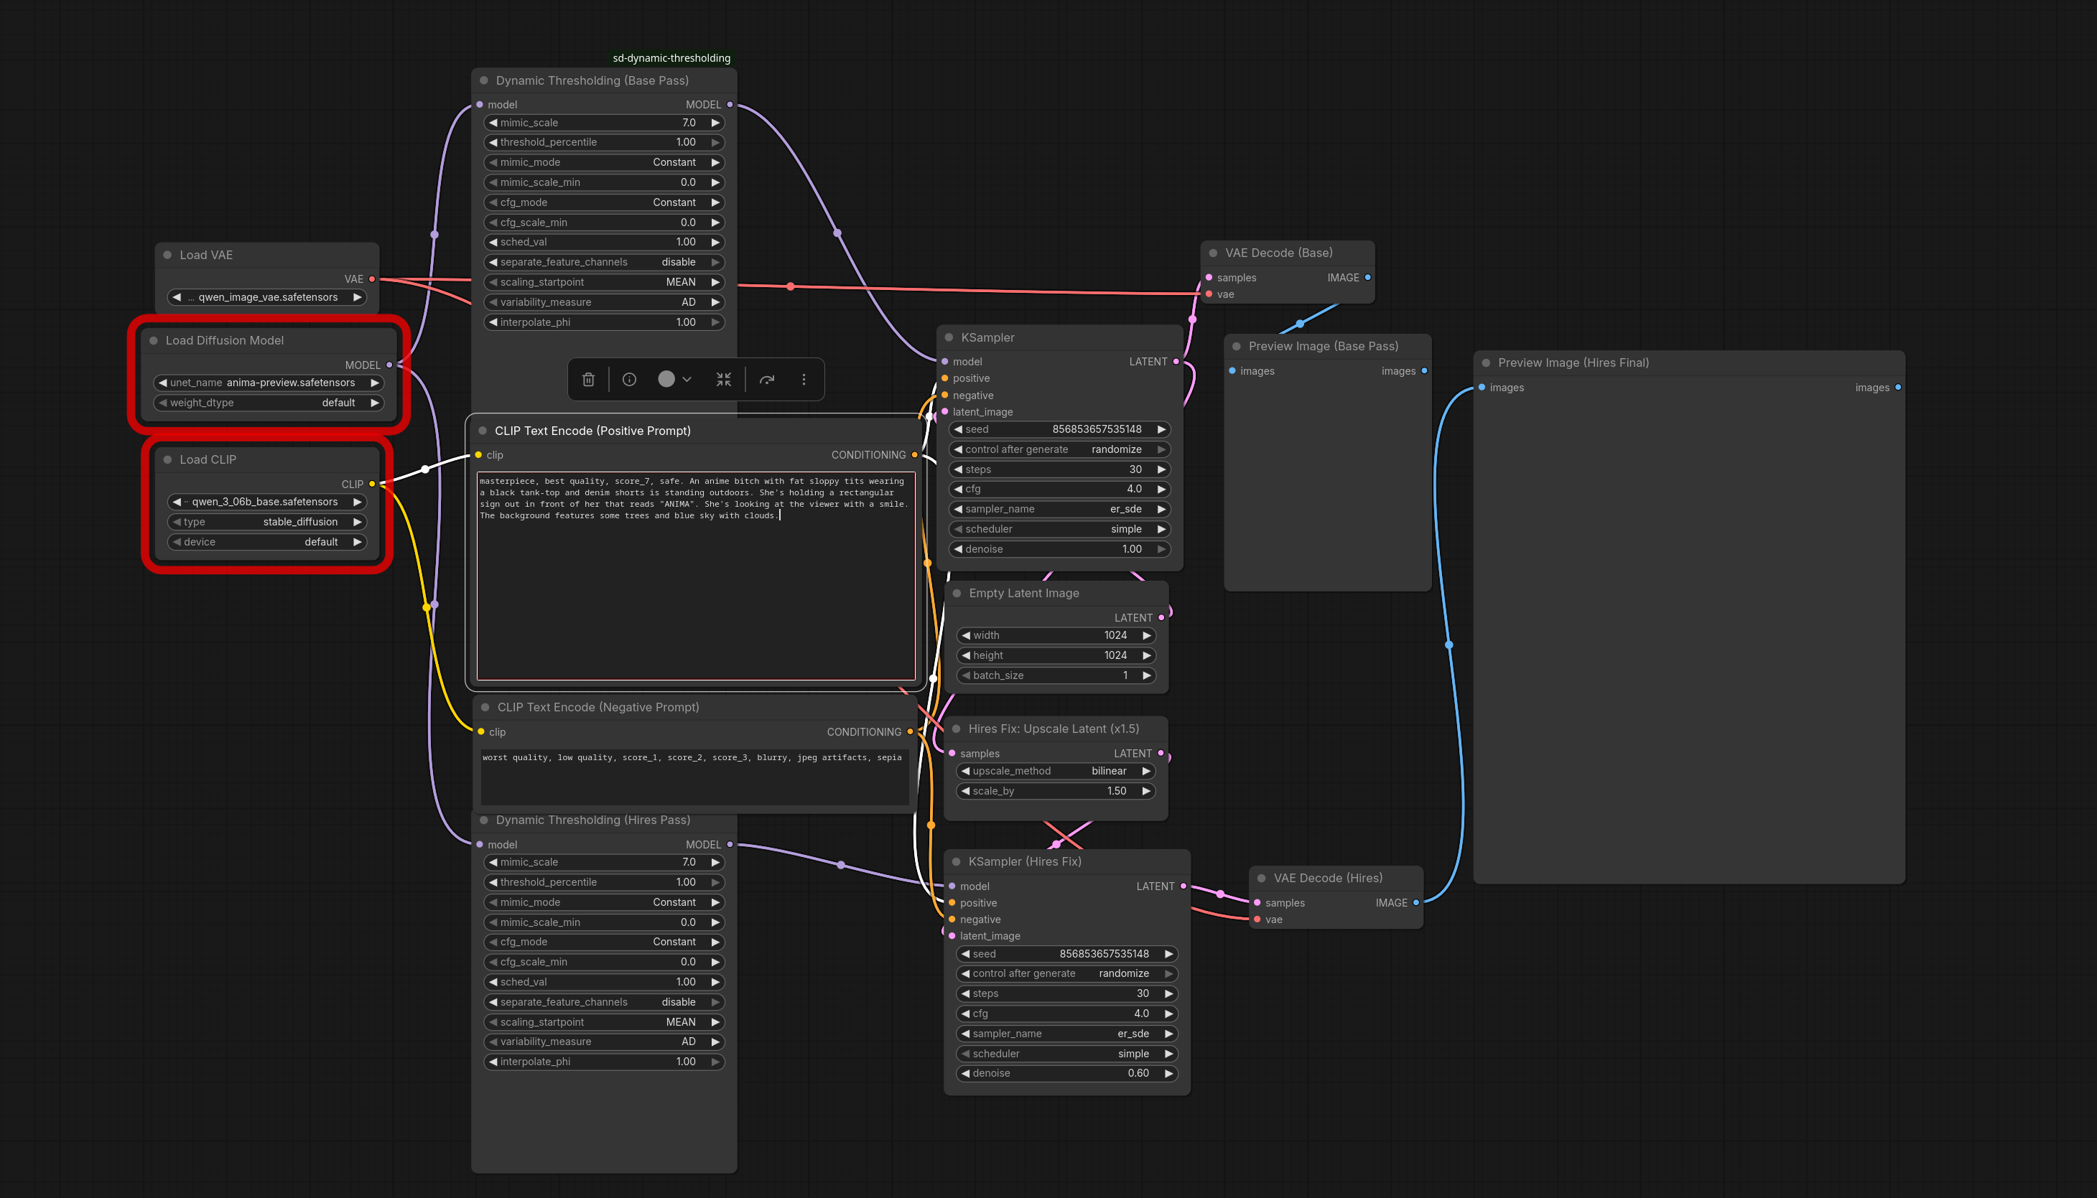Collapse Preview Image (Base Pass) via its title dot

(x=1237, y=347)
